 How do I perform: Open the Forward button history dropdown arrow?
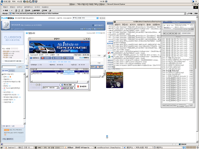pyautogui.click(x=14, y=10)
